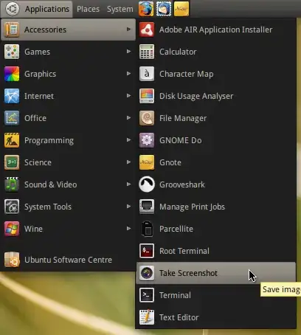Expand the Programming submenu arrow

click(128, 140)
